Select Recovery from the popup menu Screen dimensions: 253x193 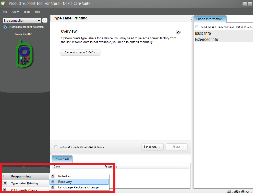(79, 182)
